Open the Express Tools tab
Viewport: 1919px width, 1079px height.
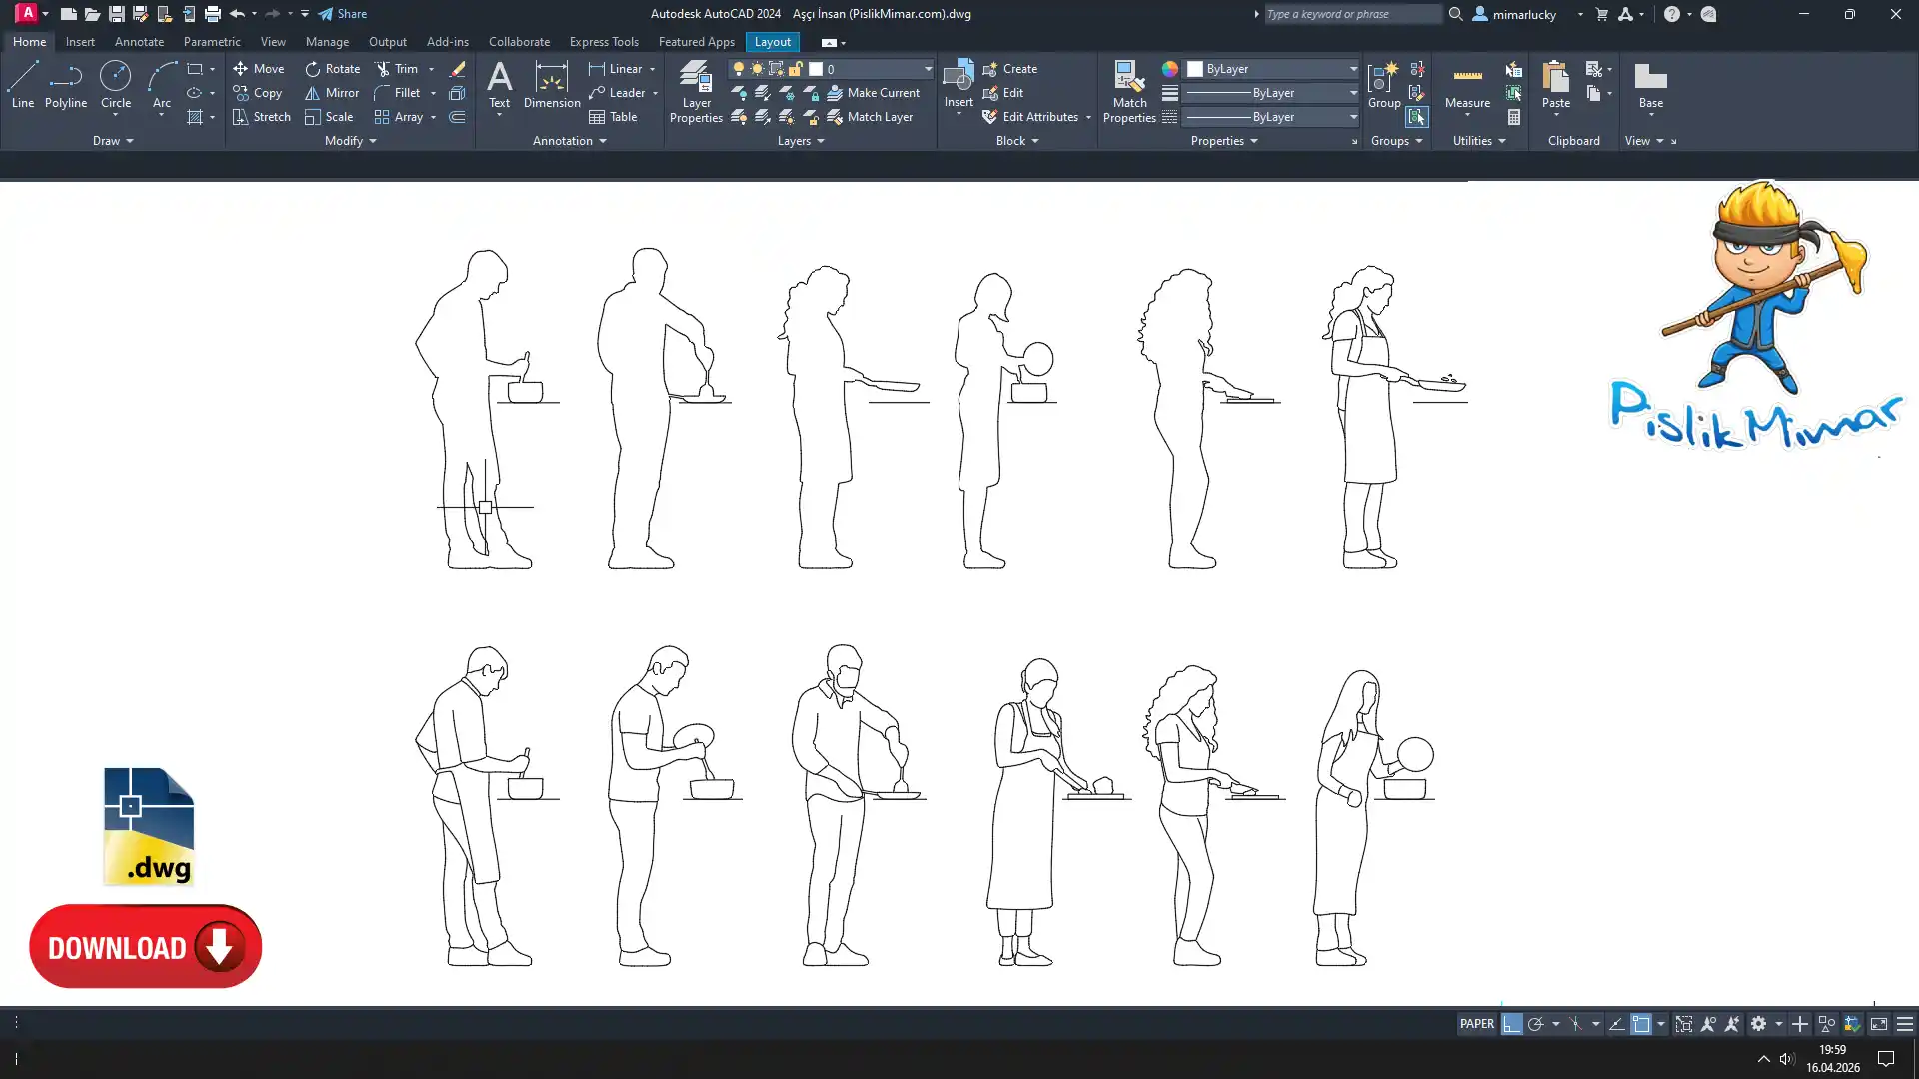click(603, 42)
